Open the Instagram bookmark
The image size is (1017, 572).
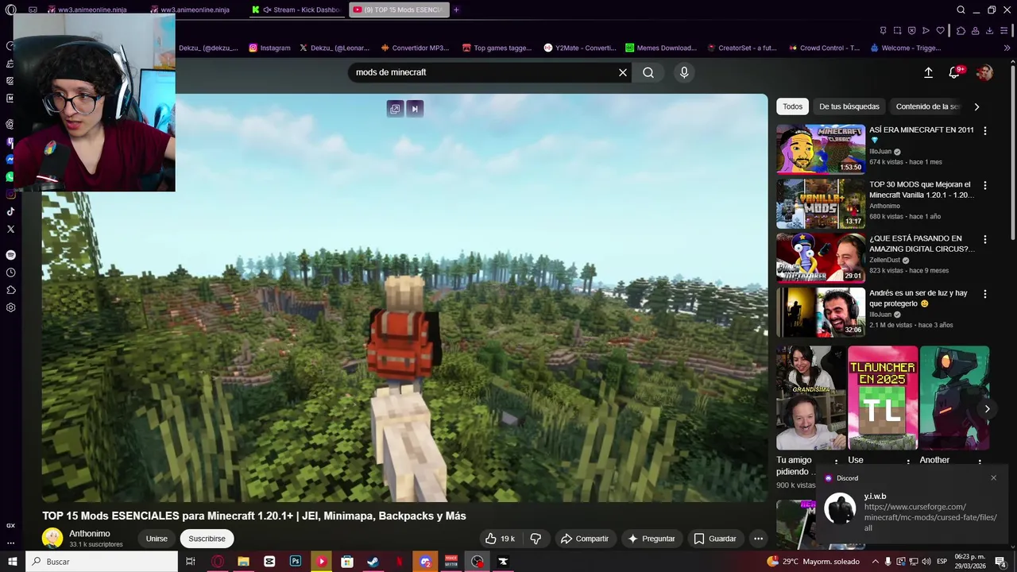click(270, 48)
